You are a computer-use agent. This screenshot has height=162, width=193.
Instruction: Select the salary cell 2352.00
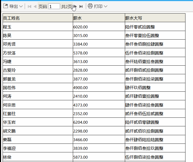click(x=99, y=113)
